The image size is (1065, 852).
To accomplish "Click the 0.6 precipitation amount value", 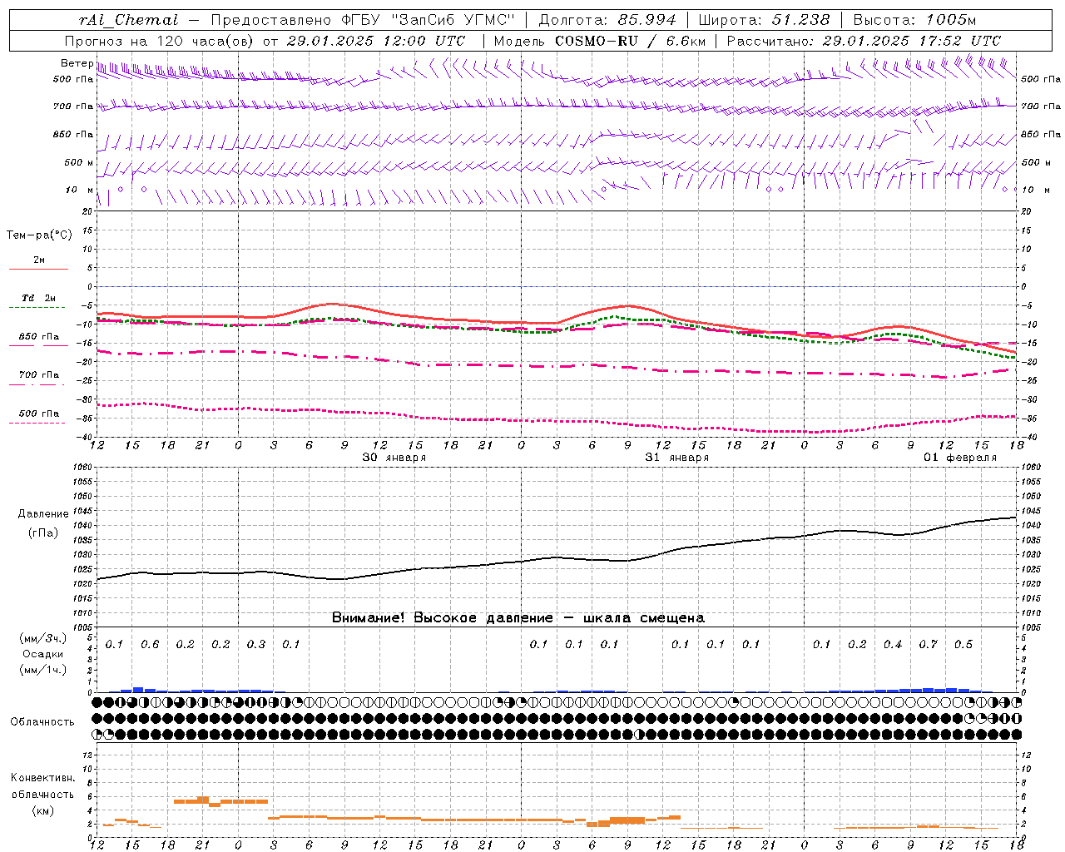I will [150, 645].
